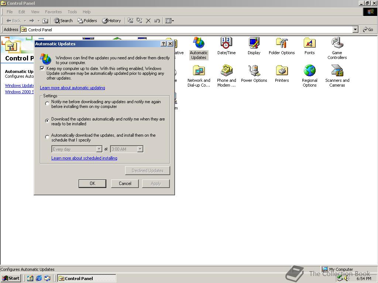Launch Internet Explorer from Quick Launch
Viewport: 378px width, 283px height.
click(38, 279)
